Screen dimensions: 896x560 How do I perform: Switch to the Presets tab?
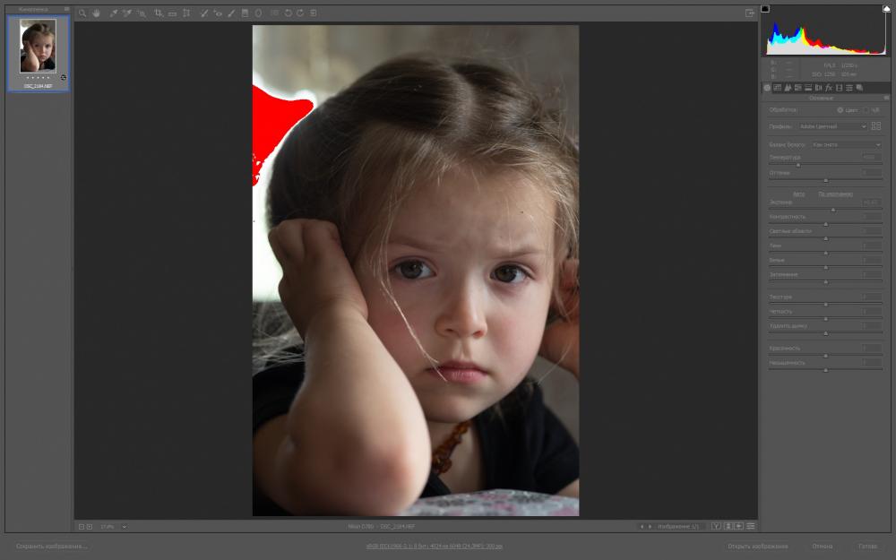click(849, 88)
